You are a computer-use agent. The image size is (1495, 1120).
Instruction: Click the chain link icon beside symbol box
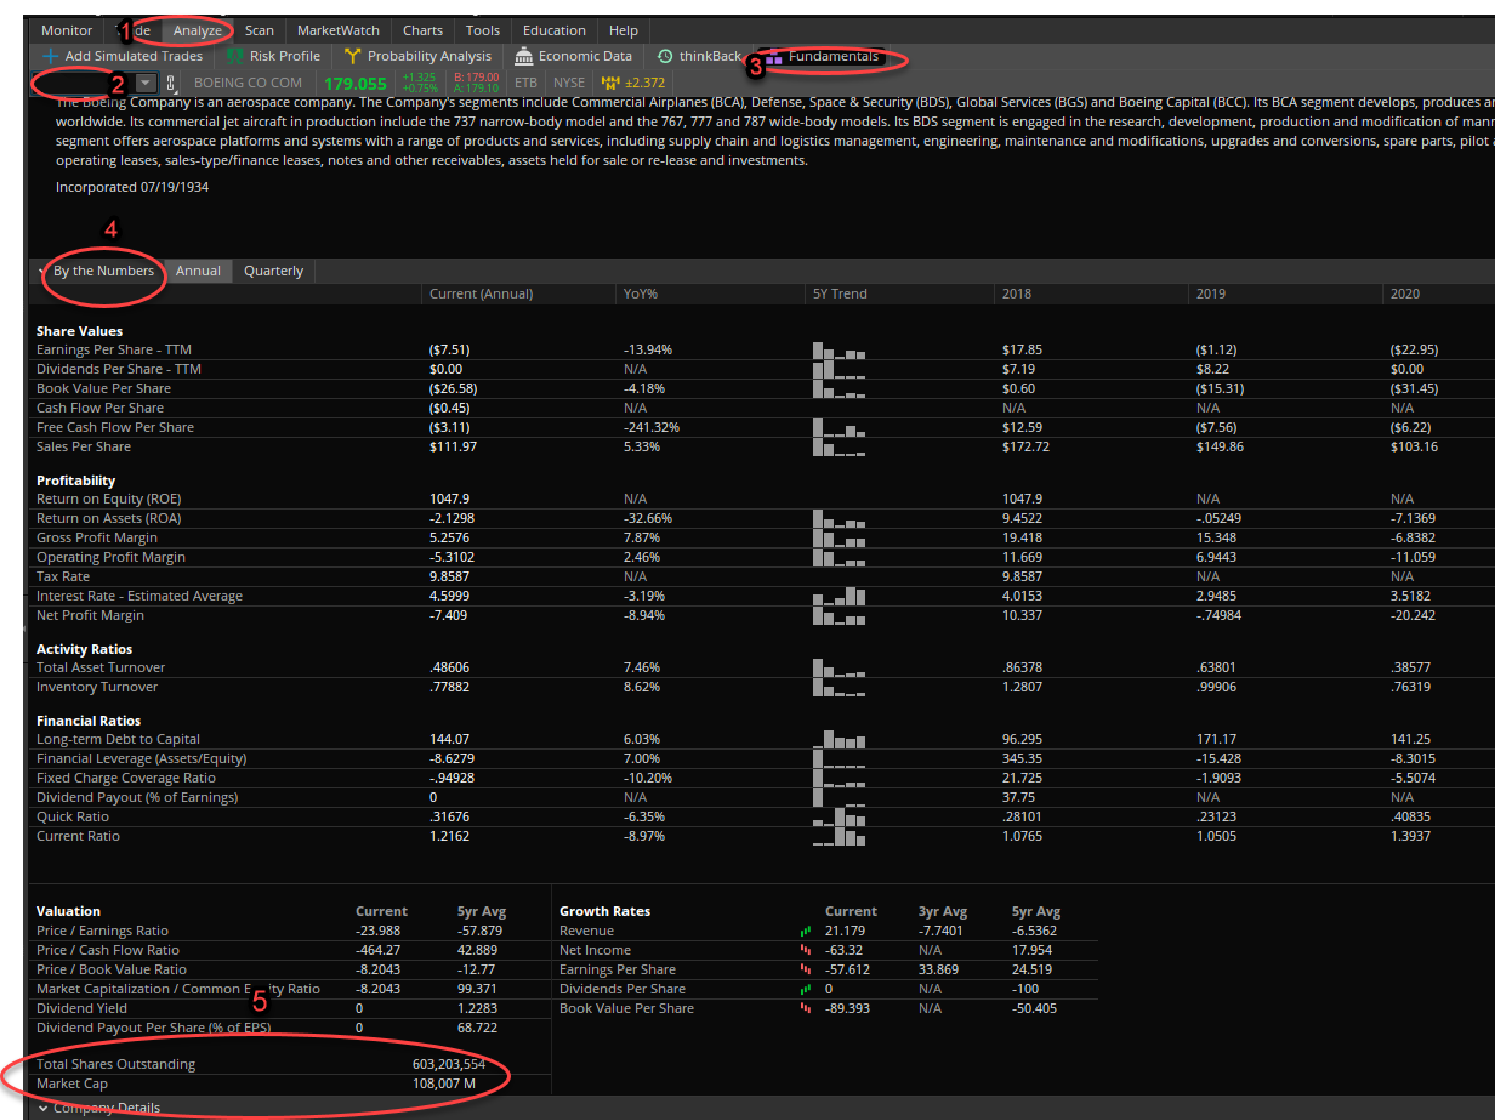click(x=170, y=82)
